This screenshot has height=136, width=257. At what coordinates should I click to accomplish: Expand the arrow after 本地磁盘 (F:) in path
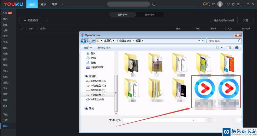(133, 41)
